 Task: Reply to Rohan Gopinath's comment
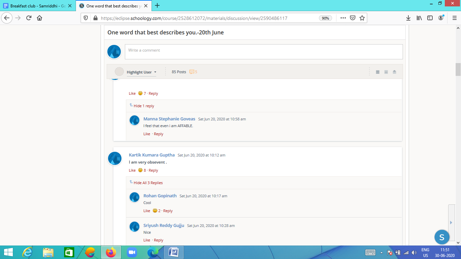168,211
